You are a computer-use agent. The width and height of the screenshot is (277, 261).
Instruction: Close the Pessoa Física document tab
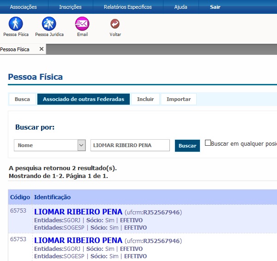click(41, 49)
